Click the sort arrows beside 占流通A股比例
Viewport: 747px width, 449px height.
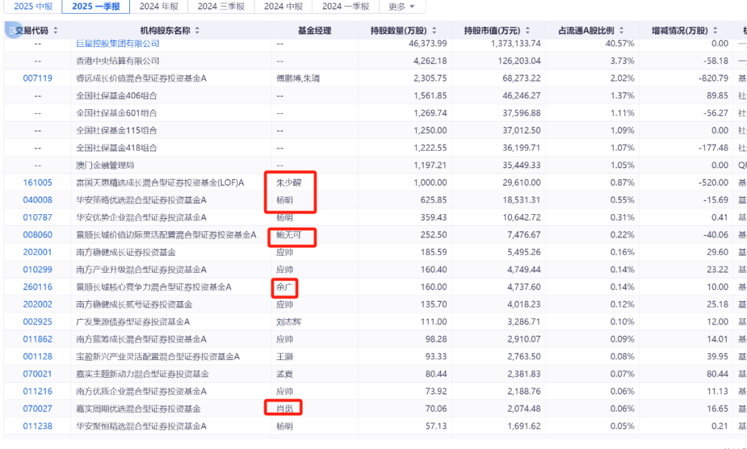pos(621,31)
